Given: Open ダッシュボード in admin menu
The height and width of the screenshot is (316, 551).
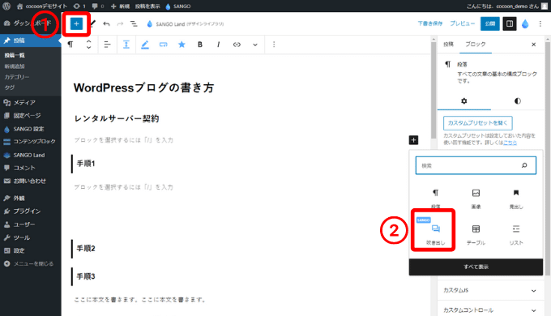Looking at the screenshot, I should [31, 23].
